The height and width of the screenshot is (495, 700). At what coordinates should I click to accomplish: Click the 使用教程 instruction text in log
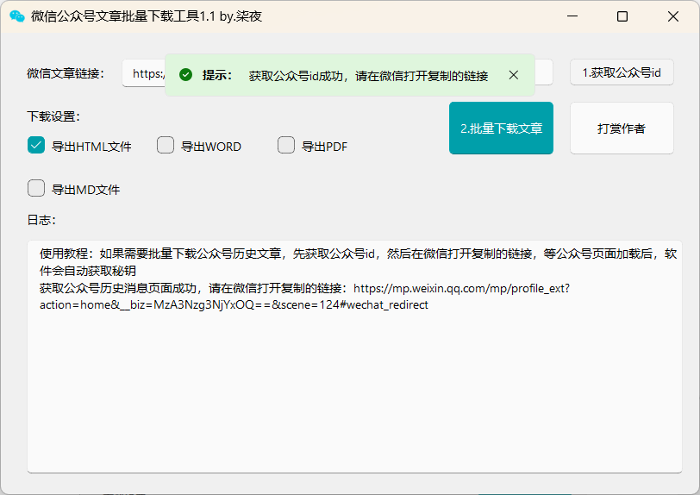358,262
